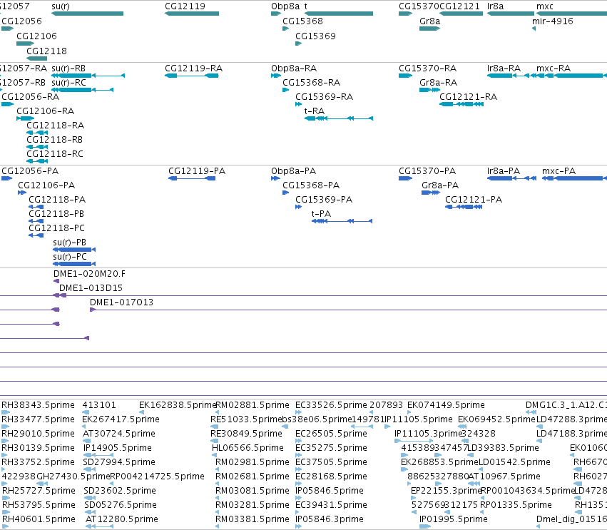Select the CG12119-PA protein glyph
The image size is (607, 530).
tap(192, 178)
